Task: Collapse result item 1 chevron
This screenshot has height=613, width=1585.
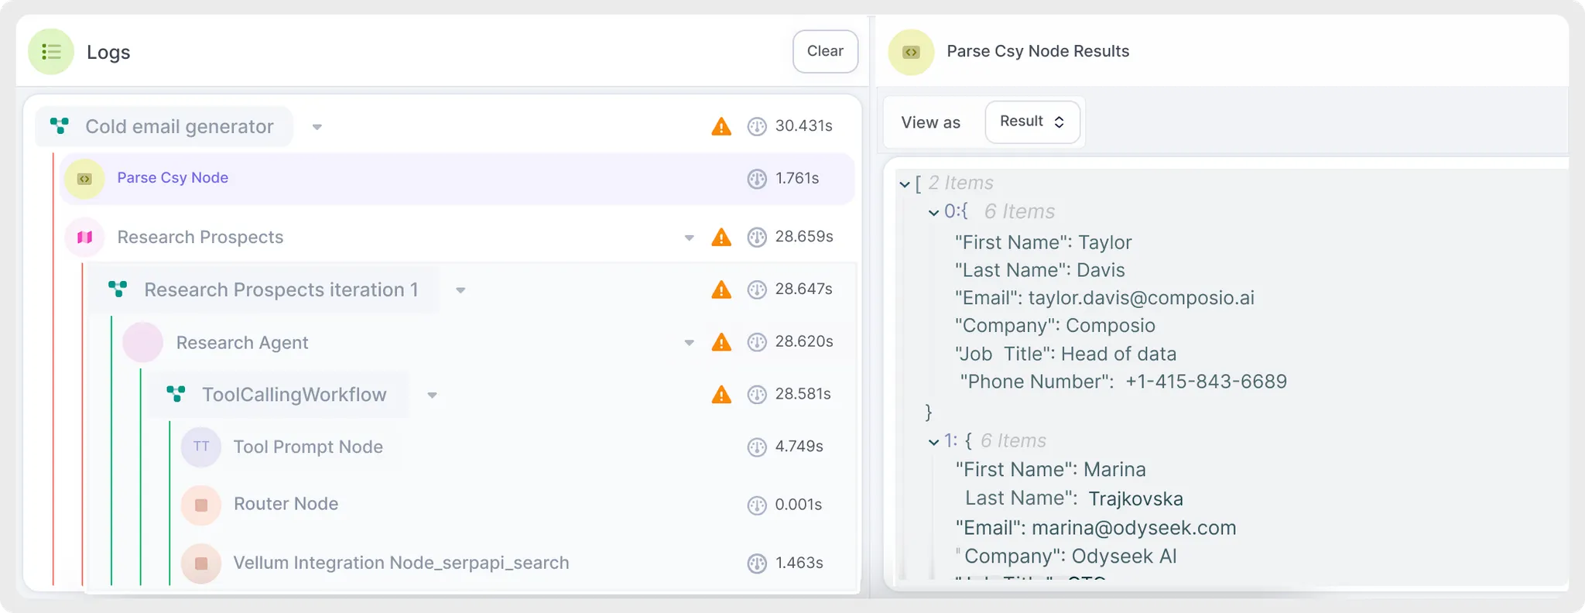Action: click(x=933, y=442)
